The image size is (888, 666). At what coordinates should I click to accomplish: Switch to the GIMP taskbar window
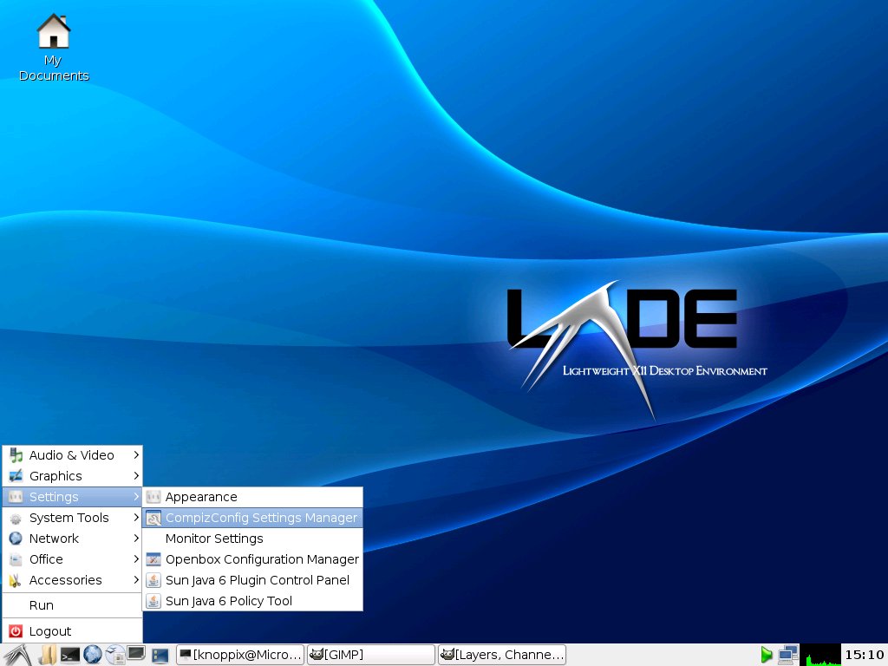tap(370, 655)
